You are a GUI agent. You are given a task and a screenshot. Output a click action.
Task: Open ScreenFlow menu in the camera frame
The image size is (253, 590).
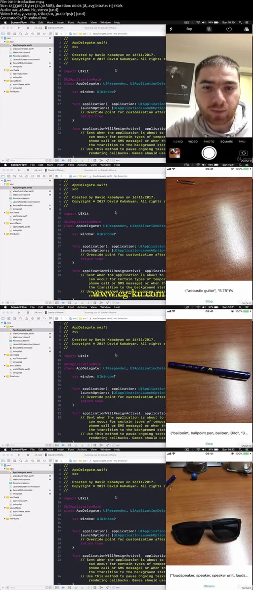(x=18, y=23)
